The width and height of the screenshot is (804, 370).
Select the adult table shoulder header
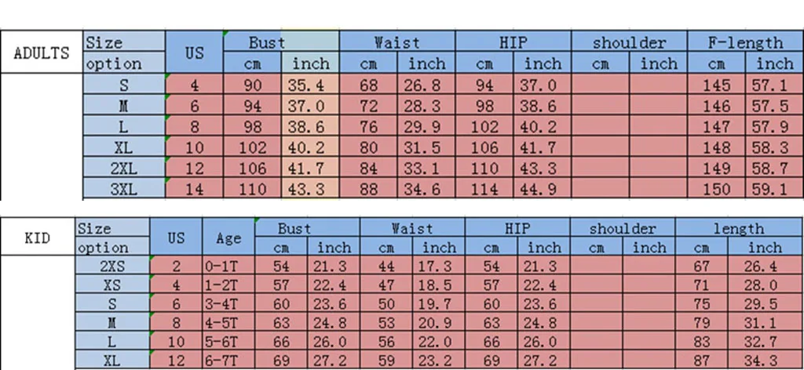[629, 42]
